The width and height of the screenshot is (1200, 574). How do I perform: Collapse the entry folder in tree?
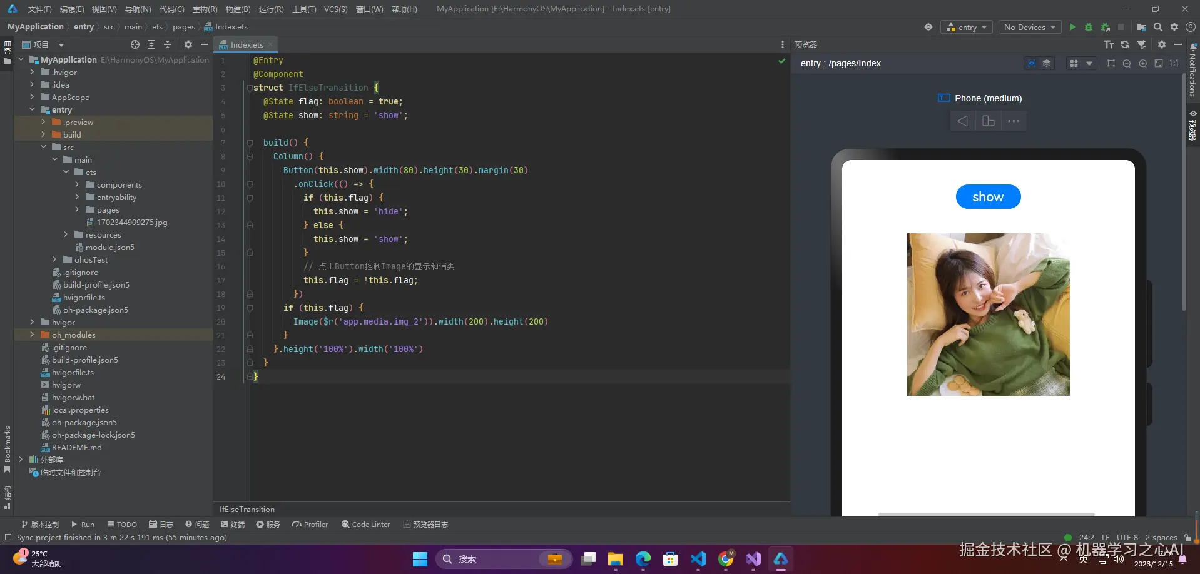(32, 109)
